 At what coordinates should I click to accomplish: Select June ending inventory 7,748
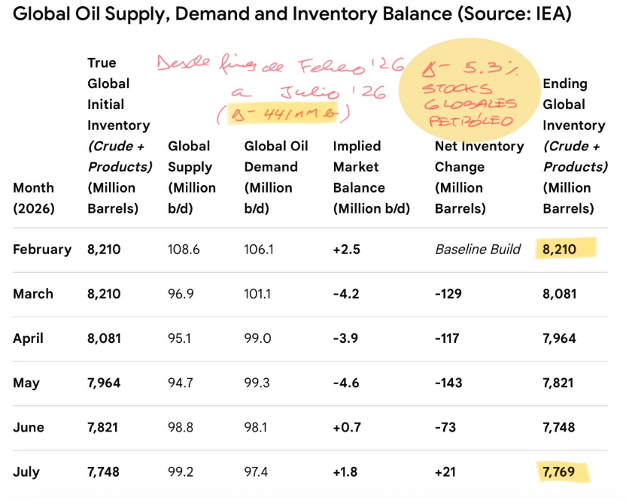558,427
